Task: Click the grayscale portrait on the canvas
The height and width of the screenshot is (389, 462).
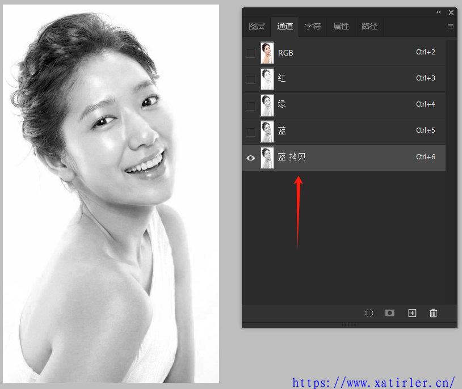Action: (x=111, y=193)
